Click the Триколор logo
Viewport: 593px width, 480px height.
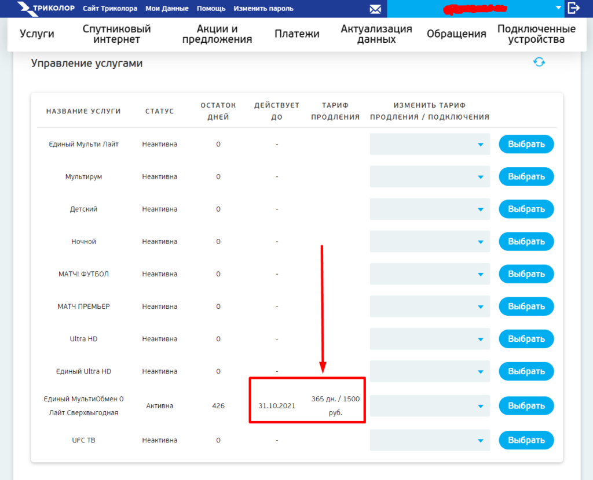click(46, 8)
